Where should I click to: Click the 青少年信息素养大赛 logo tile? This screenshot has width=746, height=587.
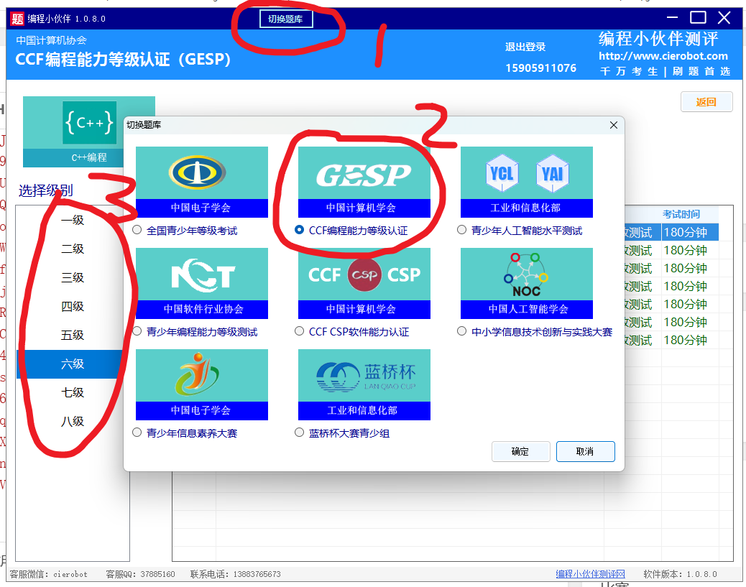(202, 384)
